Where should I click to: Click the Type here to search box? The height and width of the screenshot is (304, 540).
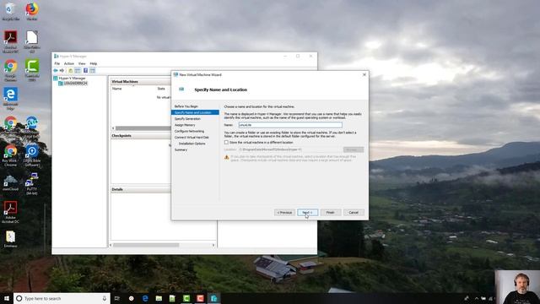pos(62,298)
